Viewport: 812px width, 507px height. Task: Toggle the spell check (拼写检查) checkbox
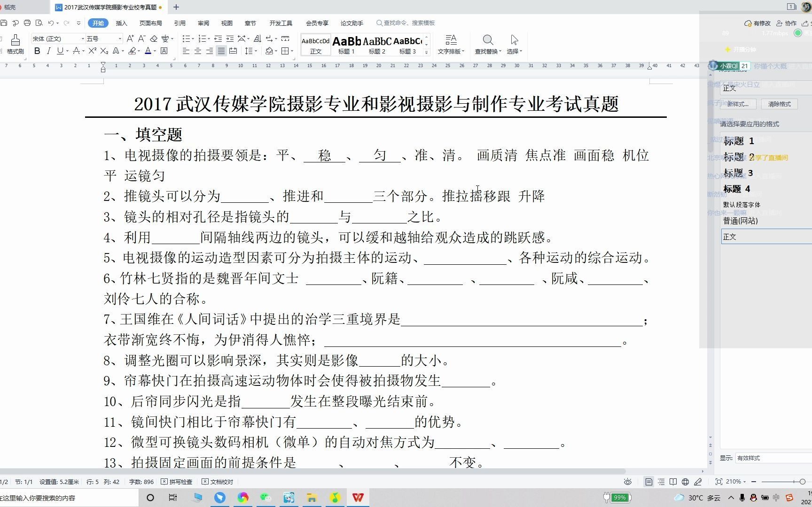click(177, 482)
